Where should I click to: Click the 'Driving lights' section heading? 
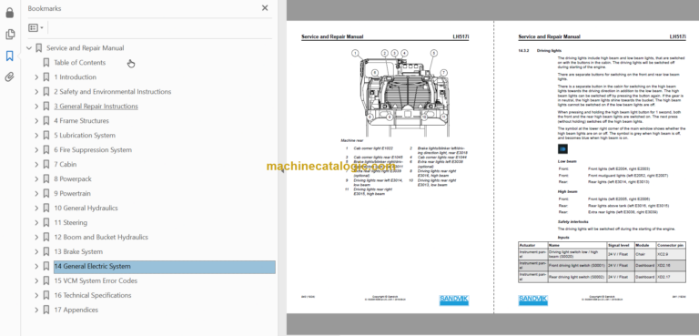549,51
